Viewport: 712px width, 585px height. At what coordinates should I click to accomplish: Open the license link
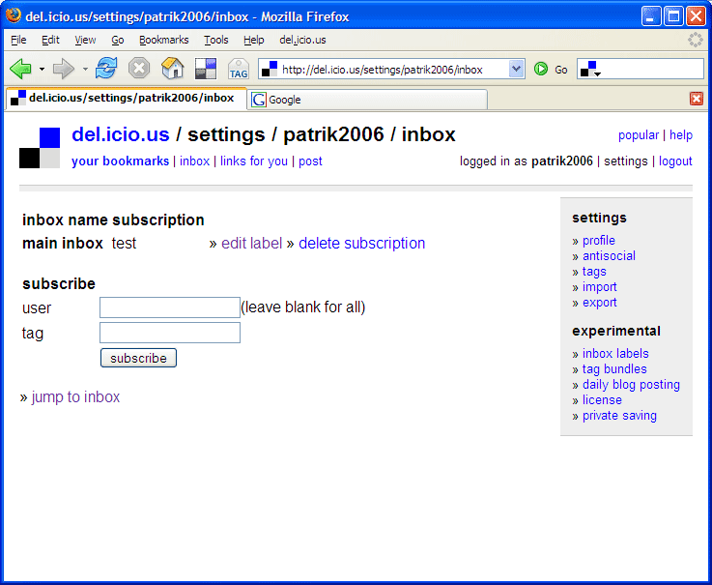(602, 400)
